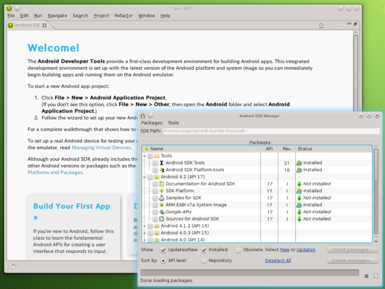Viewport: 385px width, 289px height.
Task: Check the Documentation for Android SDK checkbox
Action: (x=155, y=184)
